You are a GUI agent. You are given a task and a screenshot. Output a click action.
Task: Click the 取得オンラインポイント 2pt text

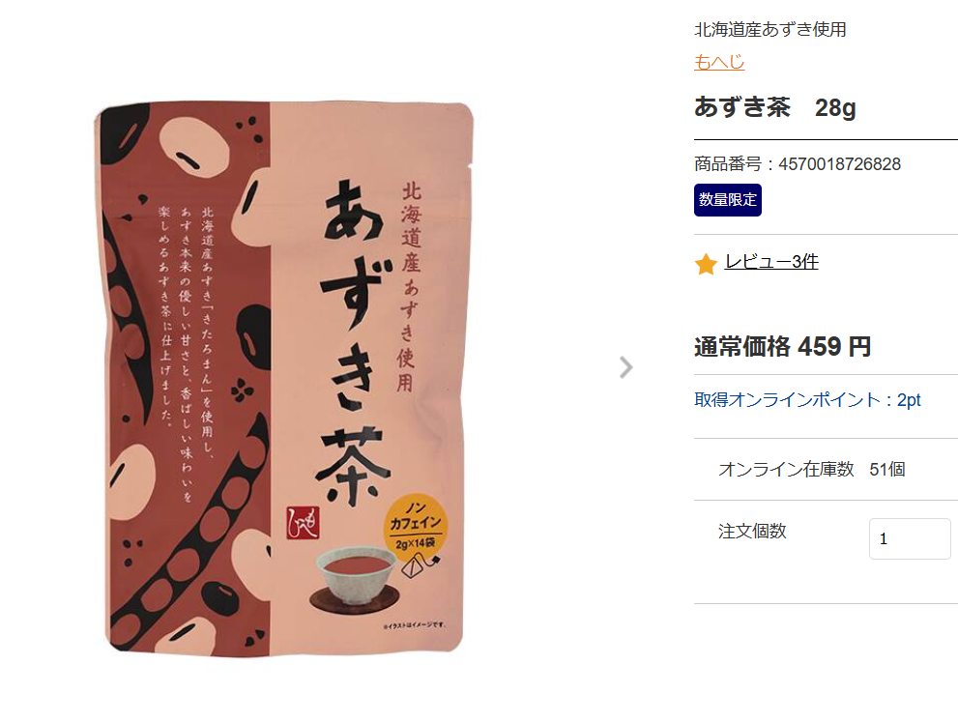[x=807, y=400]
